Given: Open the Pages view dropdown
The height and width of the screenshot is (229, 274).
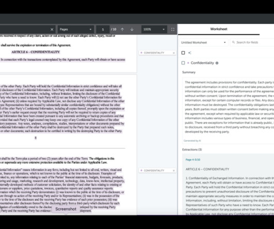Looking at the screenshot, I should point(75,30).
